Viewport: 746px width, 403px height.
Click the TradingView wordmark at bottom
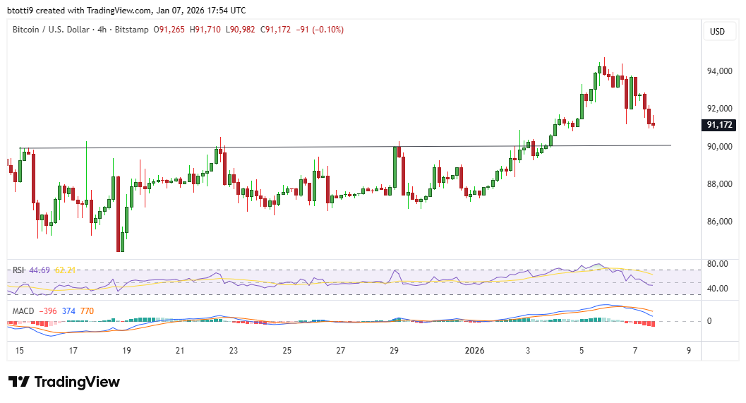77,382
